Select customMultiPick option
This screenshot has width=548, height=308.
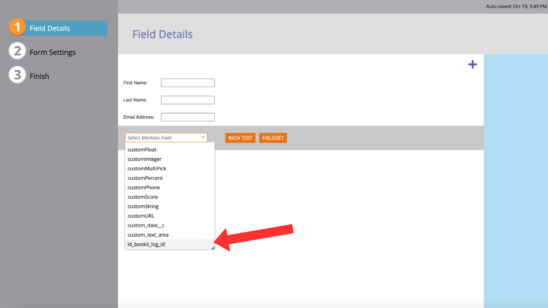click(x=147, y=169)
